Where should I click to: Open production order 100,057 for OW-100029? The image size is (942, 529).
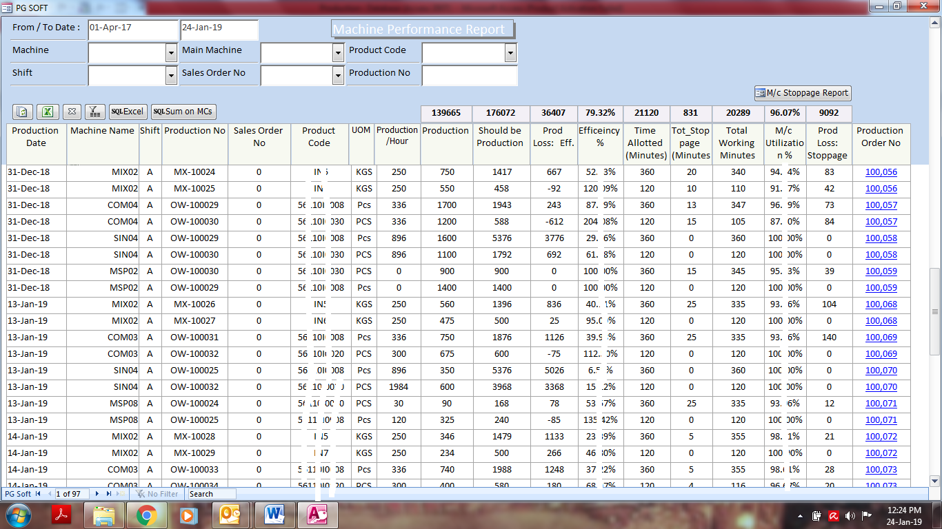[881, 205]
